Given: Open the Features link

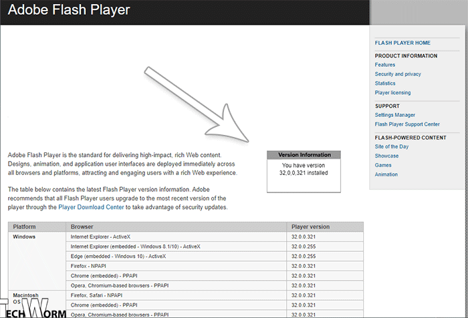Looking at the screenshot, I should coord(384,65).
